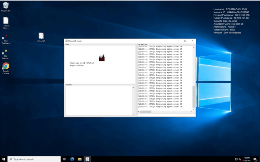This screenshot has width=260, height=162.
Task: Click the taskbar clock showing 1:30 PM
Action: point(247,159)
